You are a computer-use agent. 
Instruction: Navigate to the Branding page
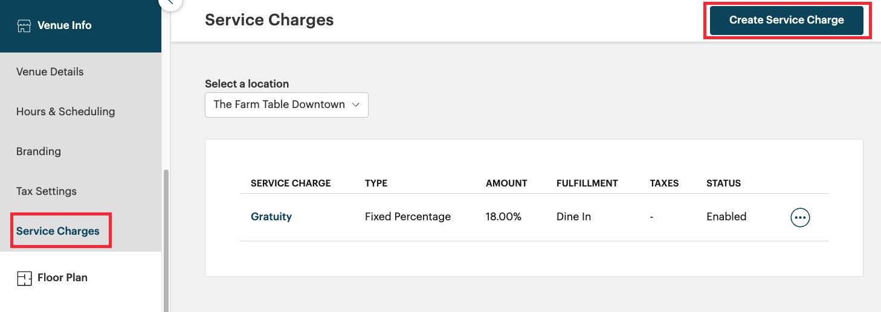(39, 151)
